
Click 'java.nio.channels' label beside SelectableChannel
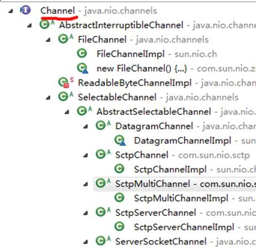[202, 97]
